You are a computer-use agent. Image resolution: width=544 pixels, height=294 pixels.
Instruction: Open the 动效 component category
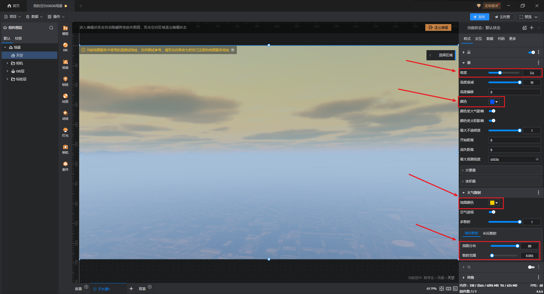(x=65, y=115)
